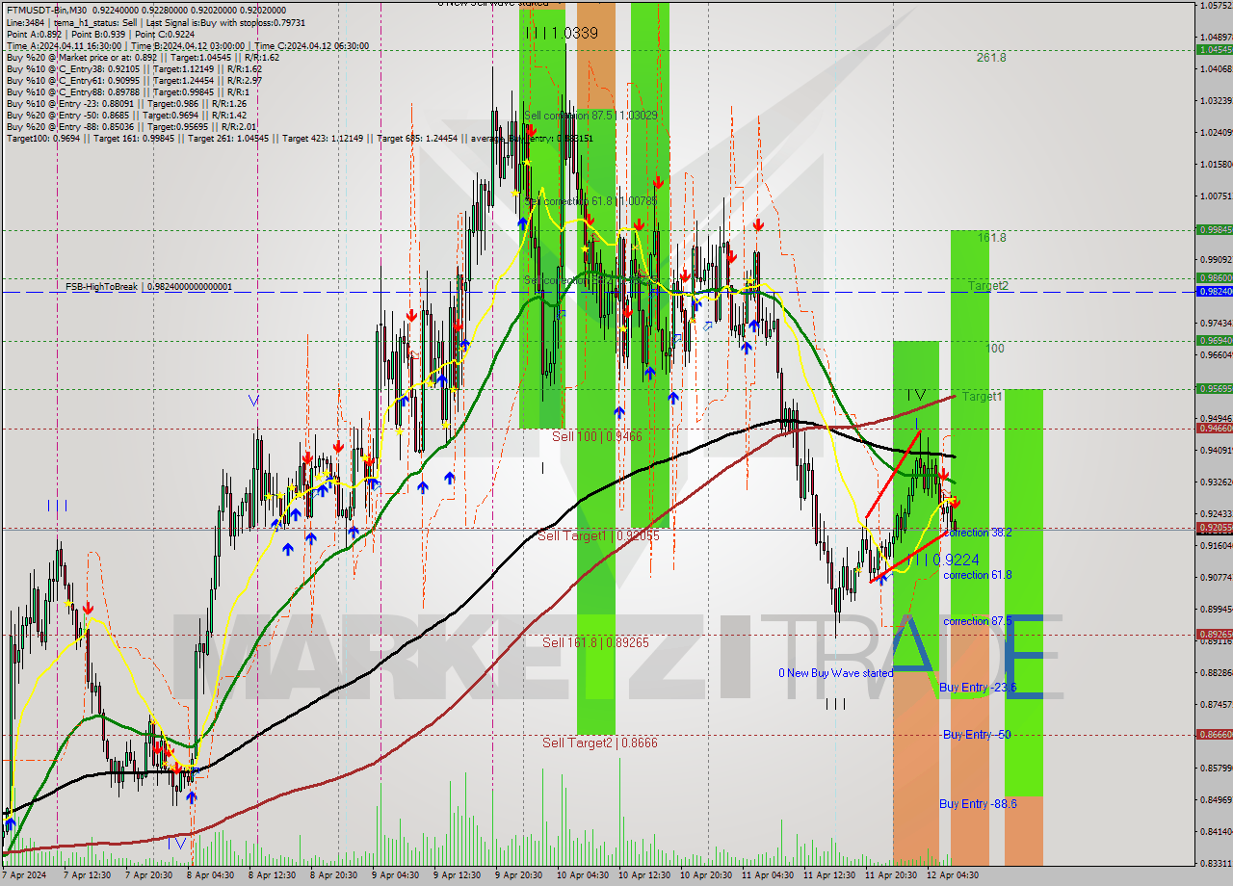Click the FSB-HighToBreak level label

pyautogui.click(x=148, y=287)
